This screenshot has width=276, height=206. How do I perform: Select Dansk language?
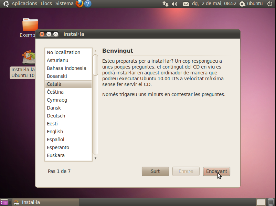point(68,108)
